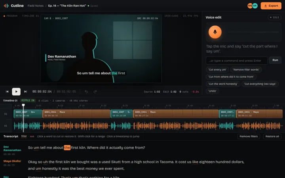Select A001_C014 Maya clip at 00:00:06:15

point(76,114)
